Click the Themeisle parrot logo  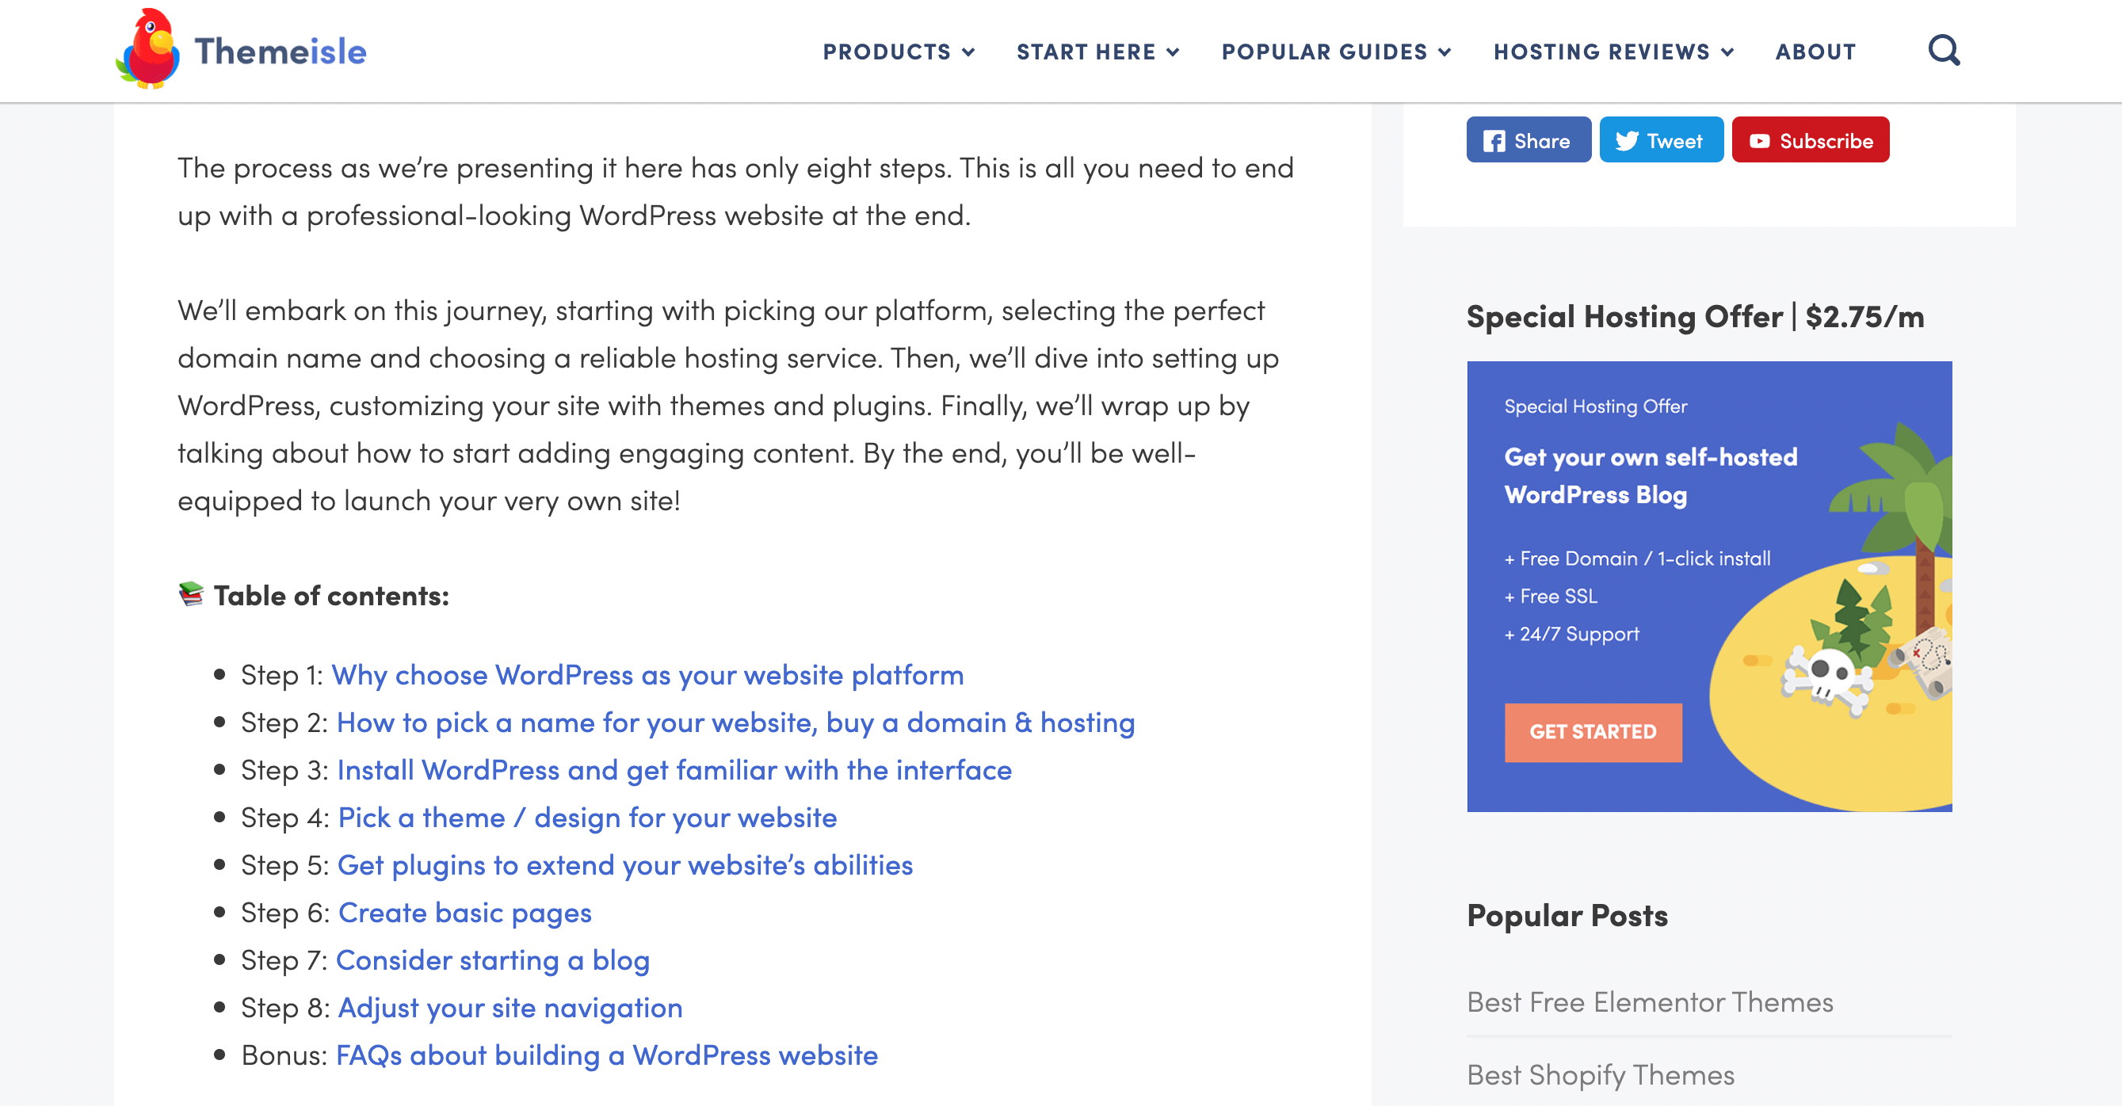point(150,49)
